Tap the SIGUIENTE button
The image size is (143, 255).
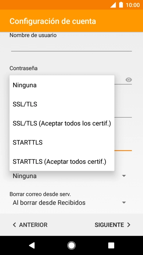[113, 225]
